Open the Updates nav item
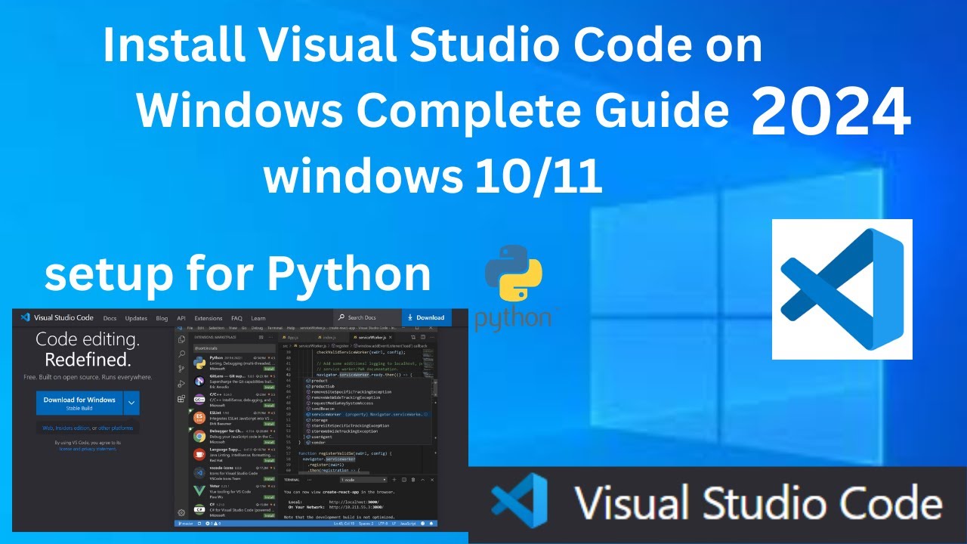 [136, 318]
